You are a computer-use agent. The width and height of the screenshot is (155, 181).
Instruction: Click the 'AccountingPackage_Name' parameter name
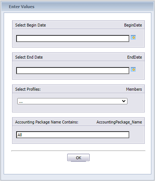(x=119, y=122)
